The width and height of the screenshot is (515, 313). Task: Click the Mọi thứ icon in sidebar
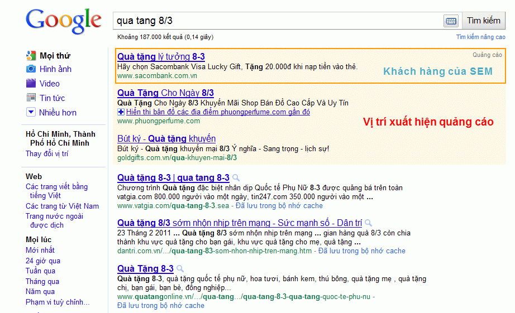[x=31, y=56]
